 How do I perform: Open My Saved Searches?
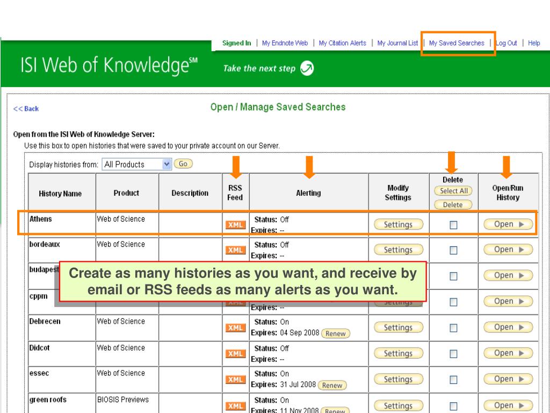pyautogui.click(x=457, y=43)
